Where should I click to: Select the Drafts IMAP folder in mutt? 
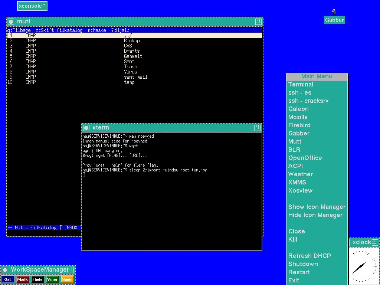[x=132, y=51]
